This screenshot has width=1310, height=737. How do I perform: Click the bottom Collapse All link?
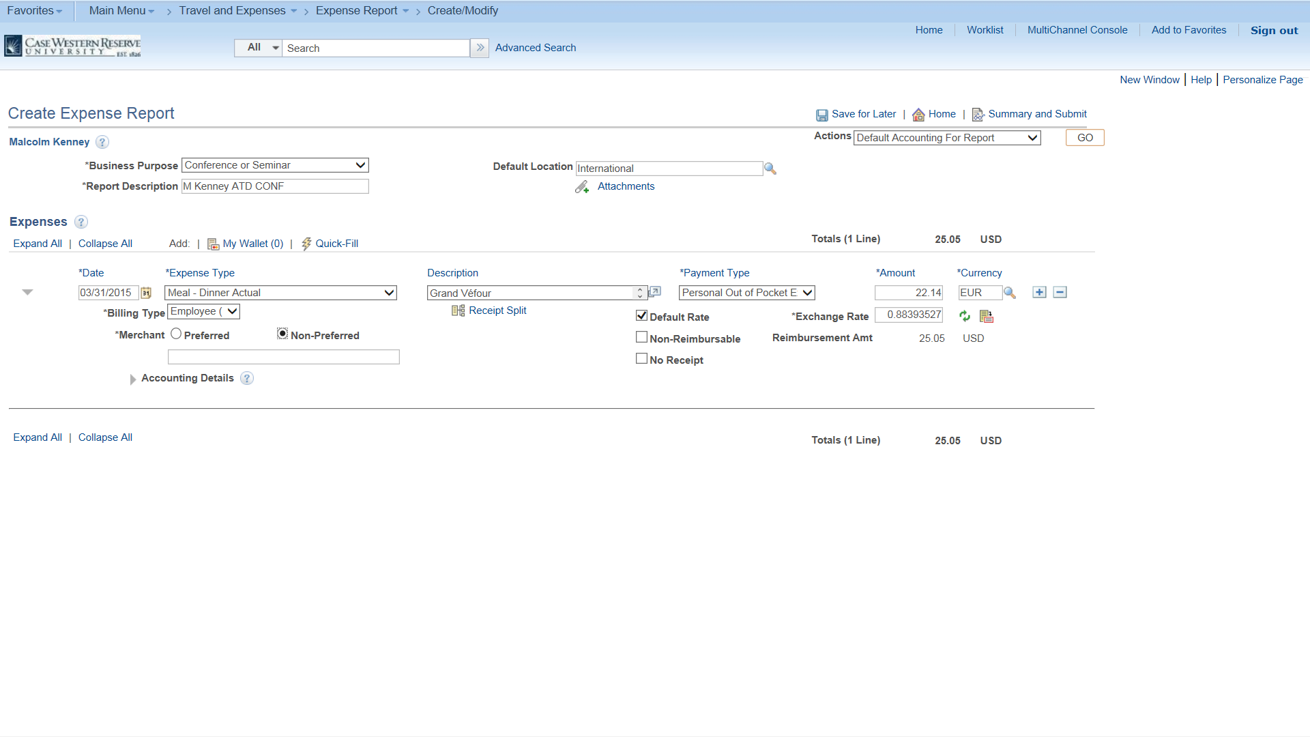coord(105,437)
